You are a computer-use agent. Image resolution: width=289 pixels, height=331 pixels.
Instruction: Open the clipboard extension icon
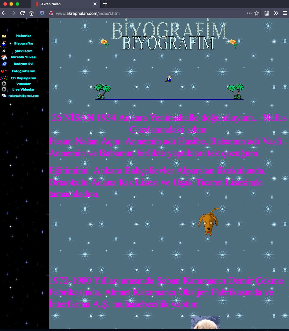(267, 13)
